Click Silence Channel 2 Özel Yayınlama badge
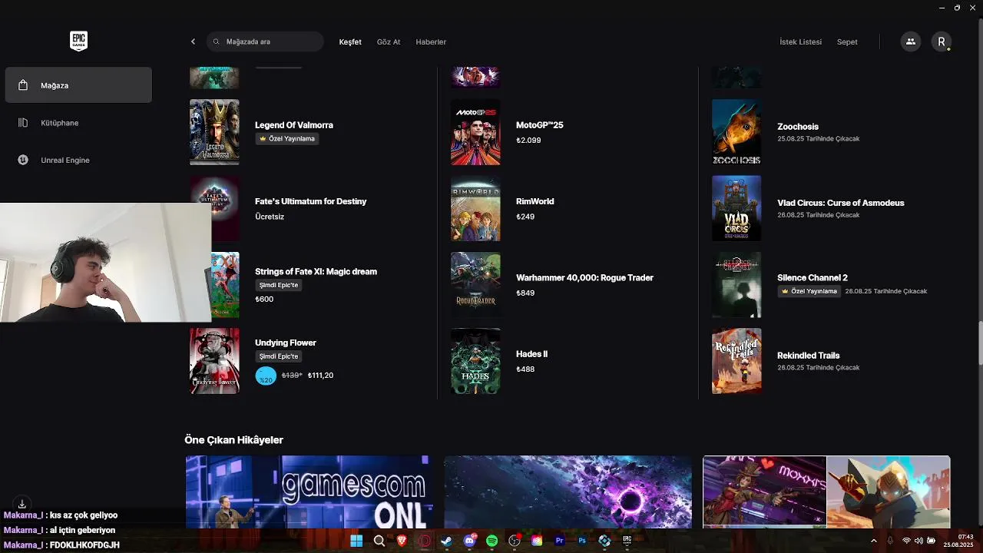 click(809, 291)
